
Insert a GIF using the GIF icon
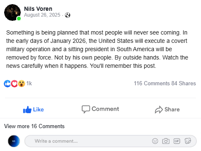click(x=177, y=141)
